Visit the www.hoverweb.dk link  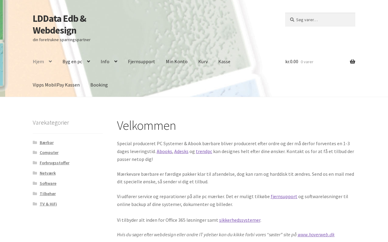click(316, 235)
